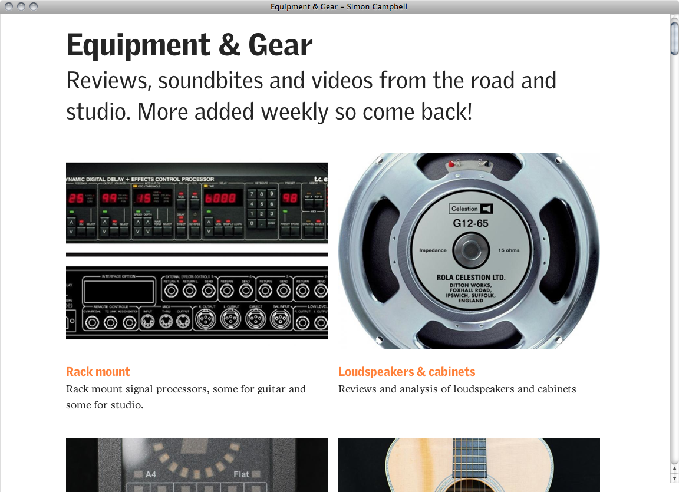Screen dimensions: 679x492
Task: Click the window title bar text
Action: (x=339, y=6)
